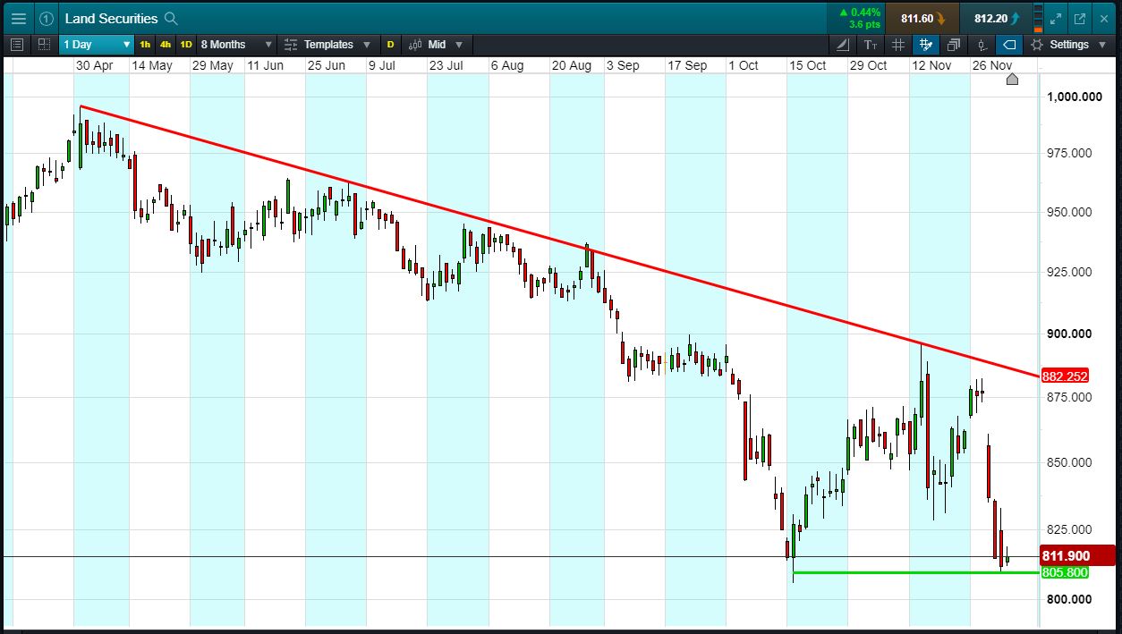Pop the chart out to new window
Viewport: 1122px width, 634px height.
click(1079, 18)
